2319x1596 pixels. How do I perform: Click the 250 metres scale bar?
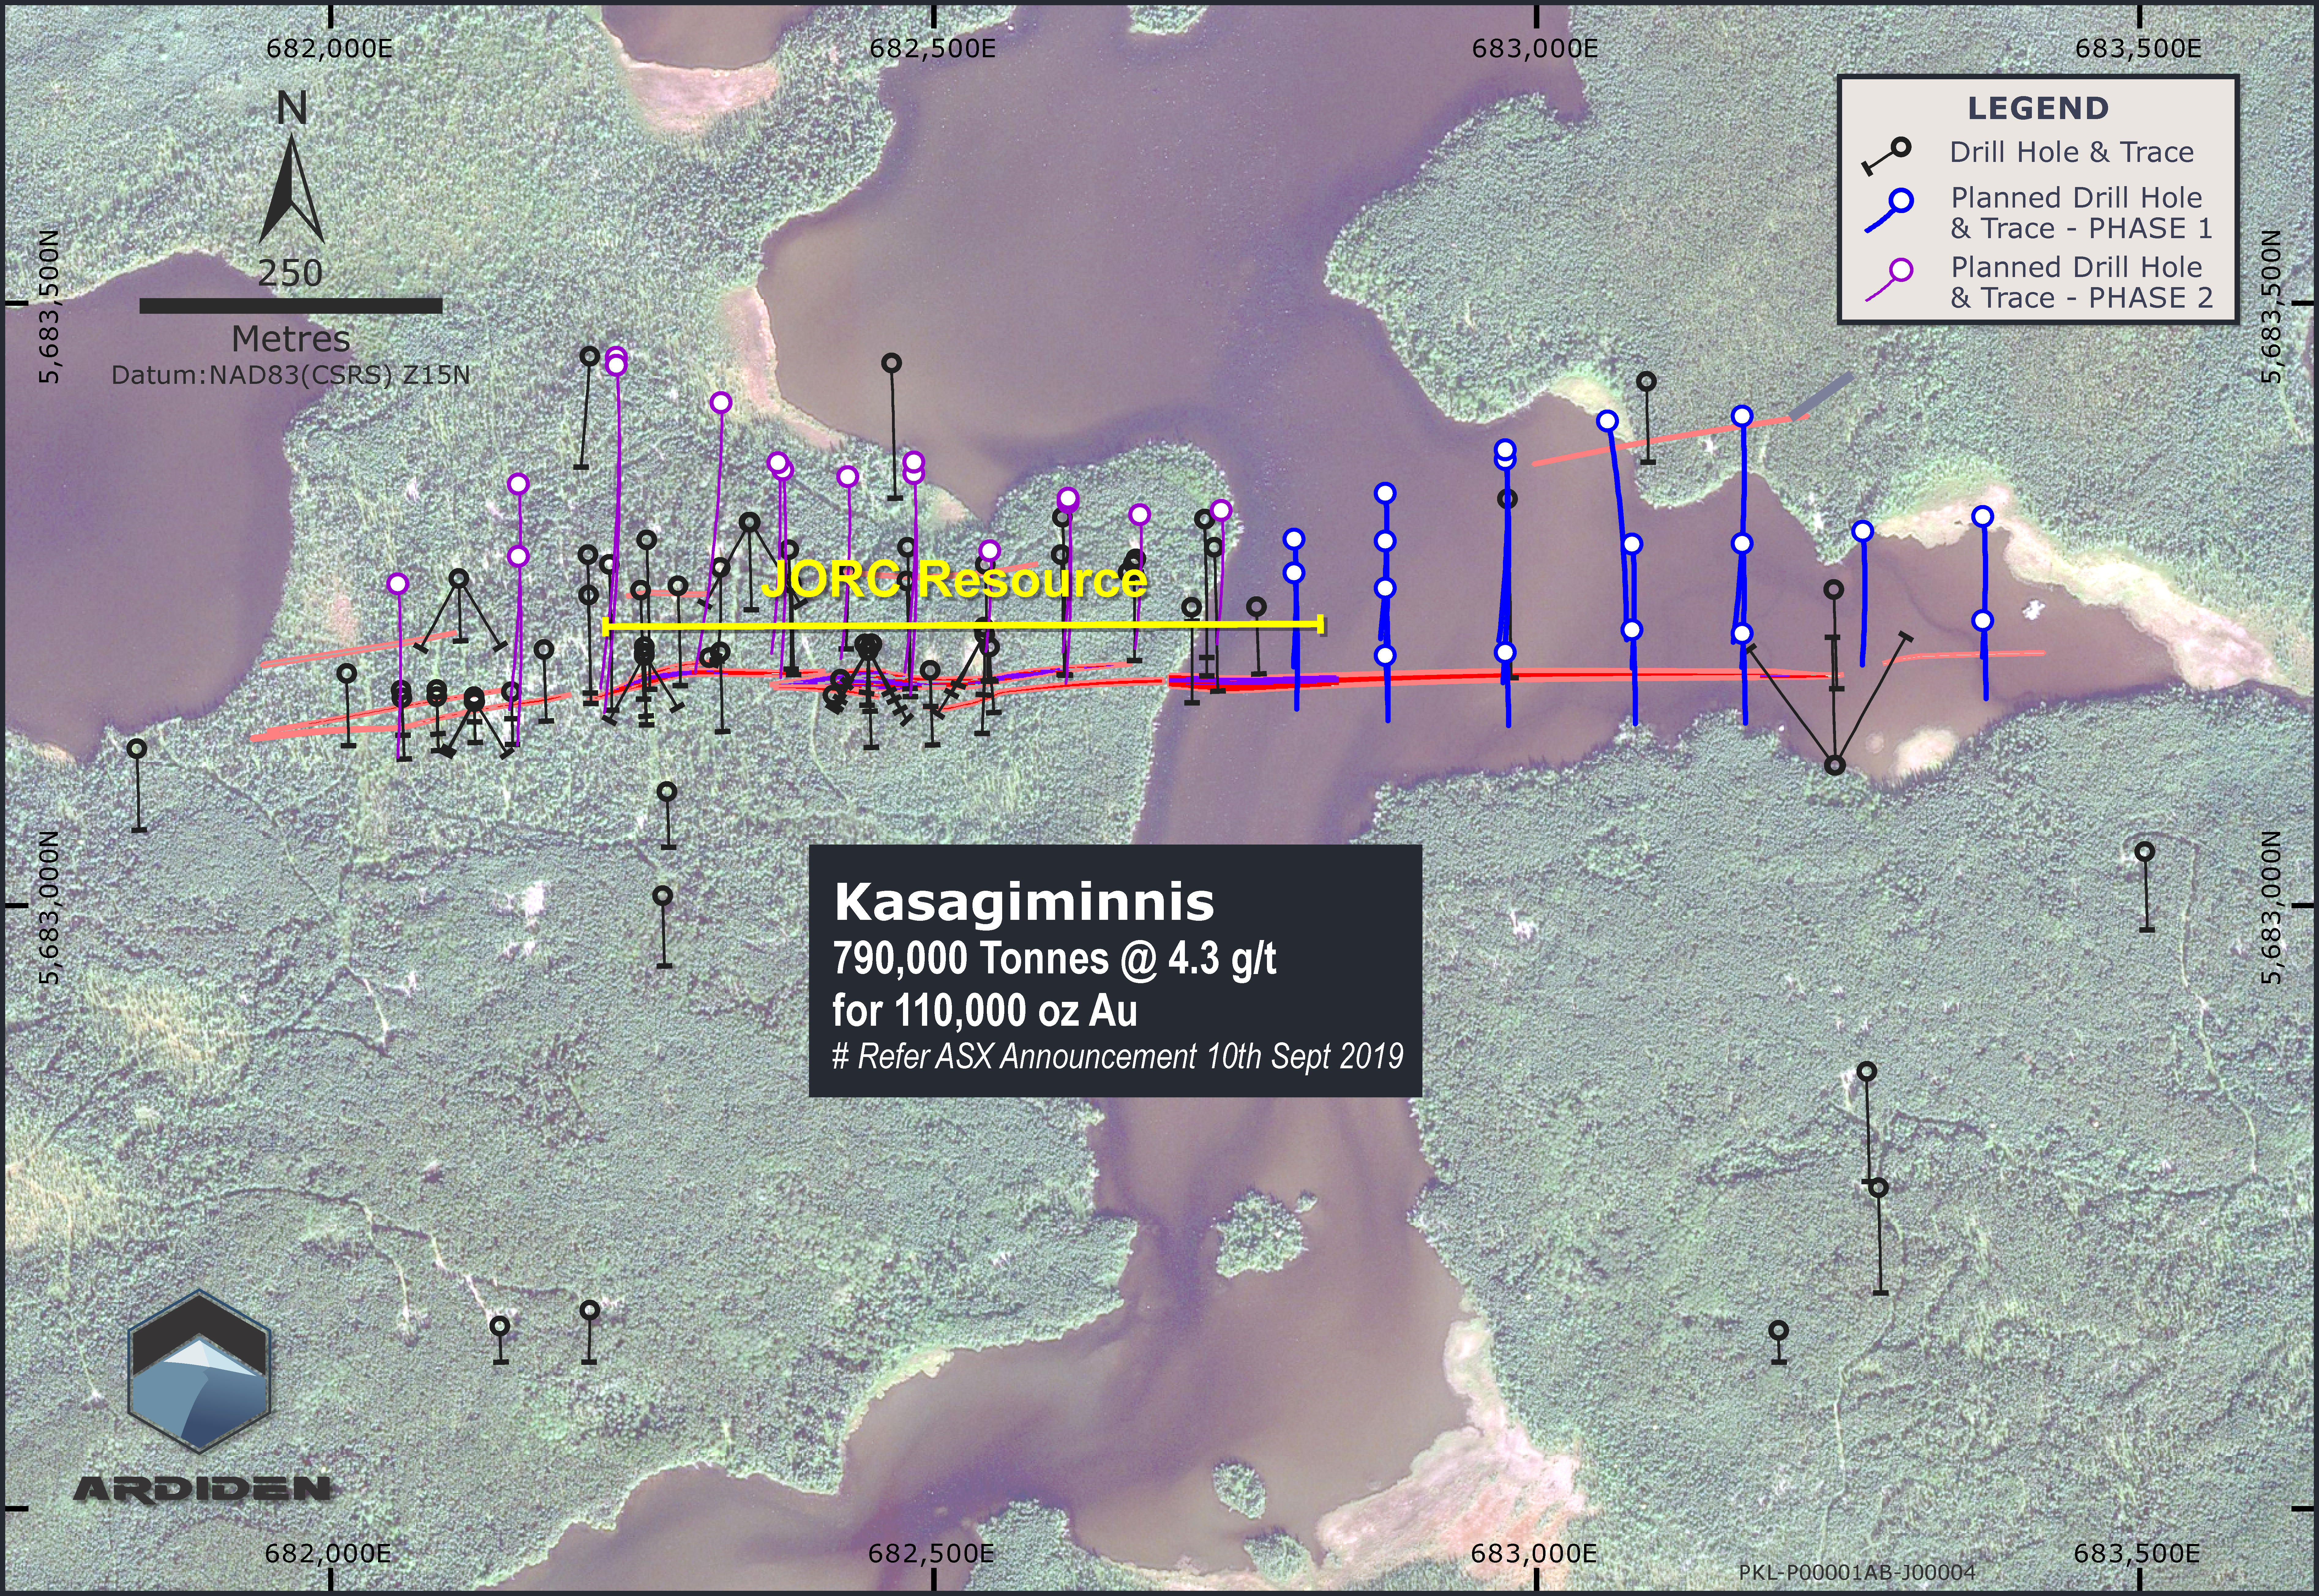coord(291,306)
